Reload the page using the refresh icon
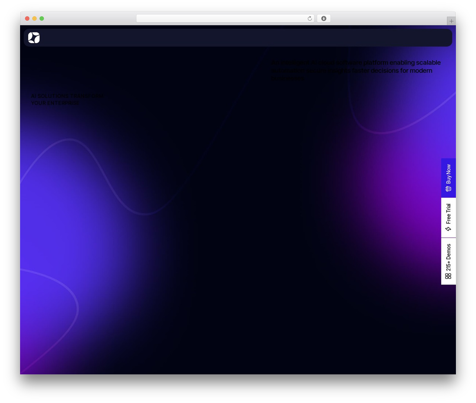This screenshot has height=403, width=476. point(310,19)
